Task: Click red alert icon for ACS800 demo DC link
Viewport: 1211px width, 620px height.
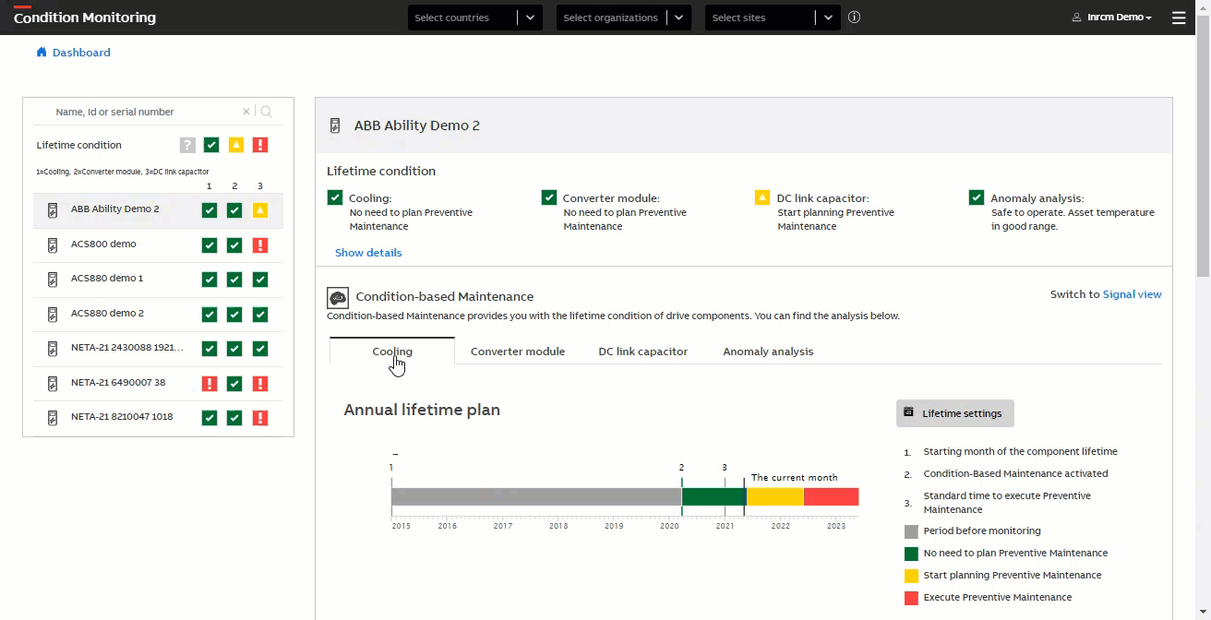Action: (x=260, y=244)
